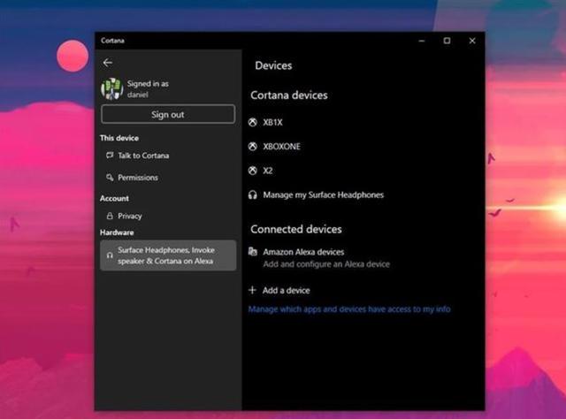Viewport: 566px width, 419px height.
Task: Click the Xbox icon next to XB1X
Action: pos(253,122)
